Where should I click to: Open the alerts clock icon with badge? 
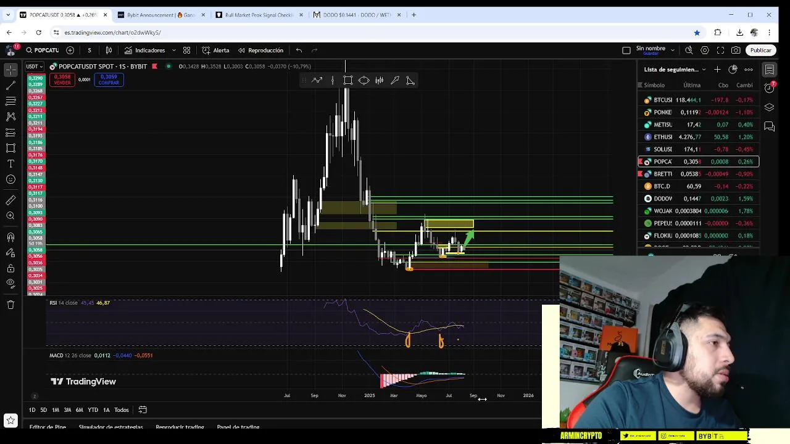(x=769, y=88)
